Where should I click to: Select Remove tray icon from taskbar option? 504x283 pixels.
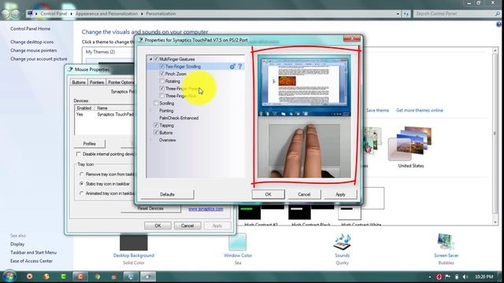coord(82,175)
